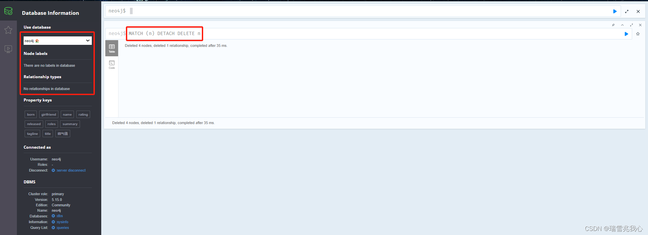Select the 'rating' property key
The image size is (648, 235).
pyautogui.click(x=83, y=115)
